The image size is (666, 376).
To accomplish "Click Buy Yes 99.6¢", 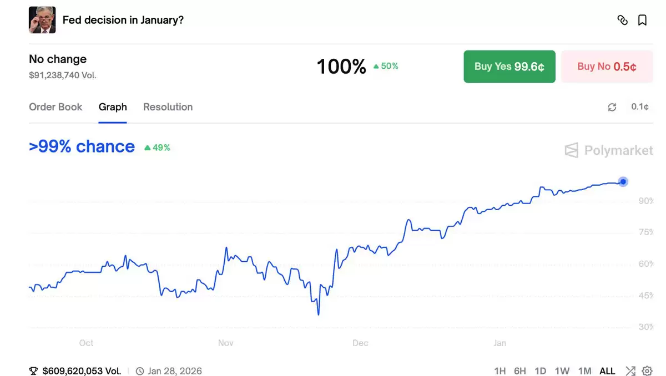I will click(509, 66).
